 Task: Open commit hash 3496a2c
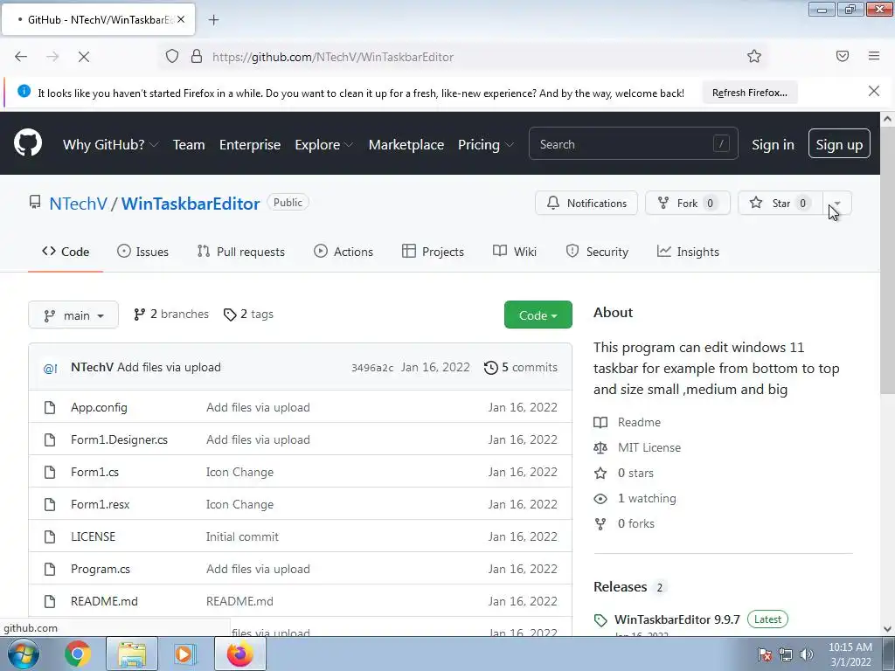coord(372,368)
